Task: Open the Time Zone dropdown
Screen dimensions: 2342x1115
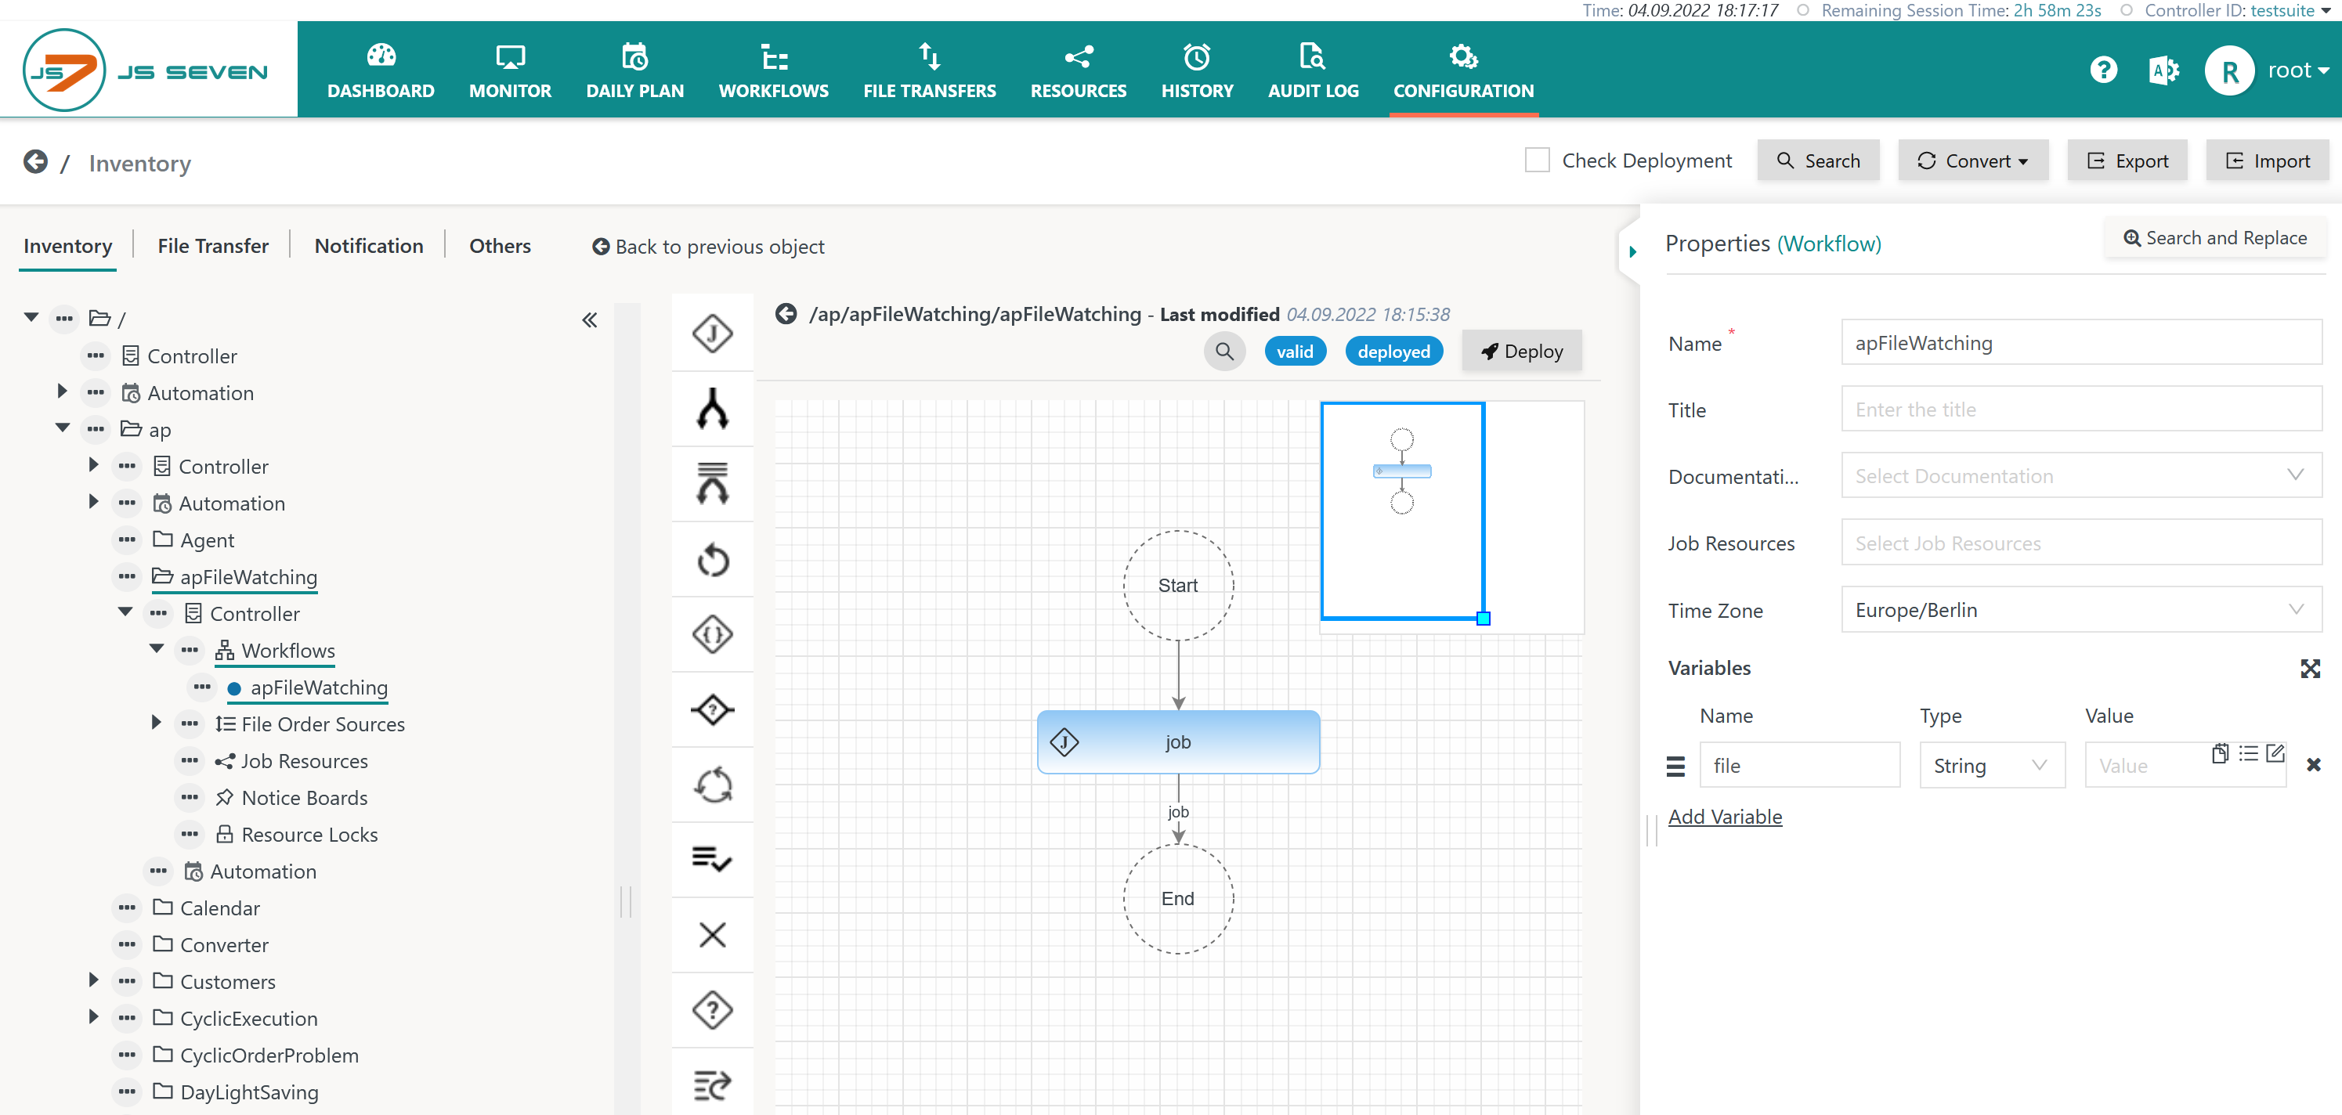Action: click(x=2080, y=610)
